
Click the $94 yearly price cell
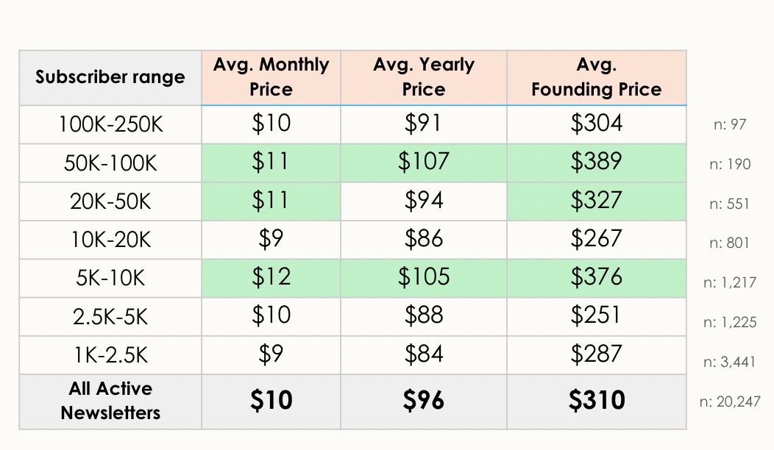pyautogui.click(x=424, y=201)
